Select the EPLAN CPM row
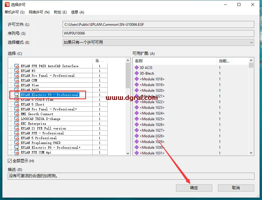Screen dimensions: 262x200 [x=29, y=81]
